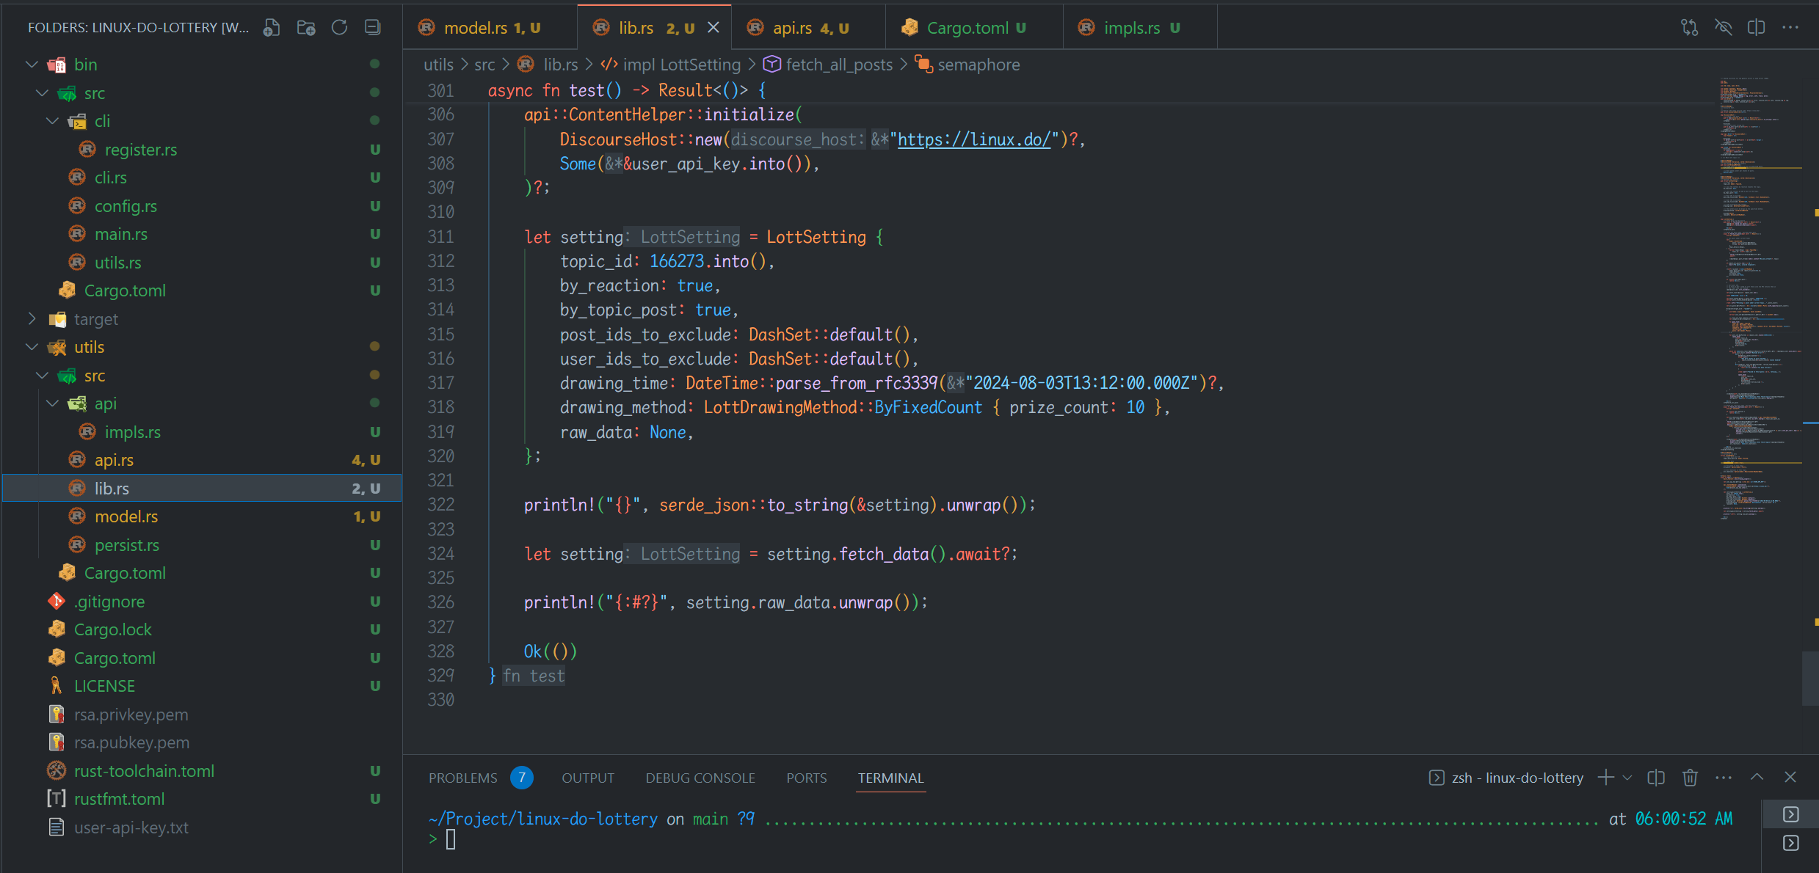Split the terminal pane
The height and width of the screenshot is (873, 1819).
tap(1656, 778)
